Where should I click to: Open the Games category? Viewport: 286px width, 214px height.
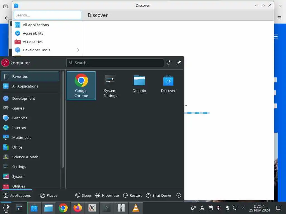(30, 108)
